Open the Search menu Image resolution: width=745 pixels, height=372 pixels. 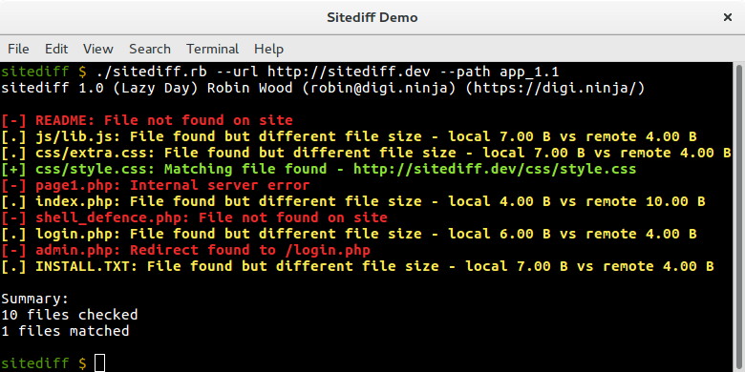(x=150, y=49)
